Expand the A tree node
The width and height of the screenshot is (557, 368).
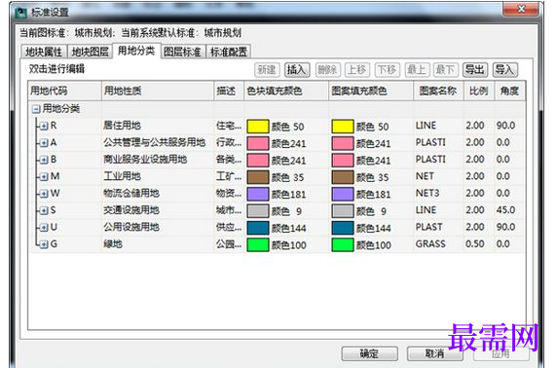pyautogui.click(x=44, y=143)
